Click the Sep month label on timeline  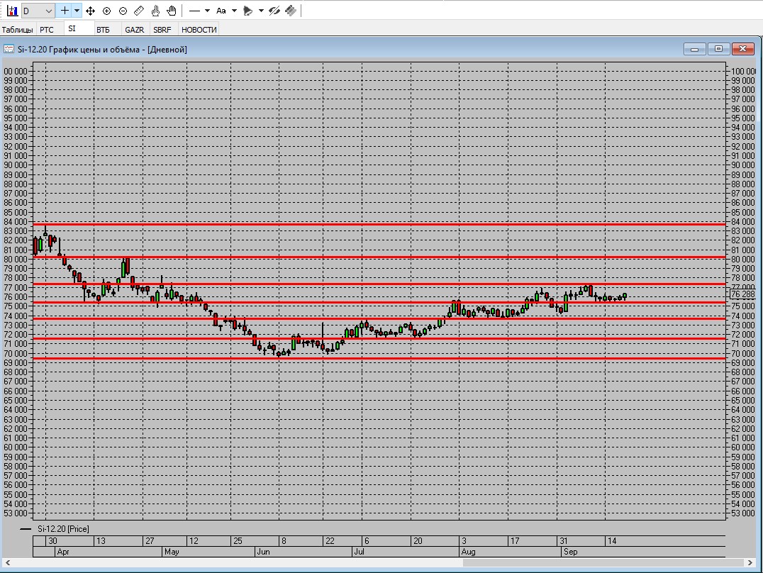pyautogui.click(x=570, y=552)
